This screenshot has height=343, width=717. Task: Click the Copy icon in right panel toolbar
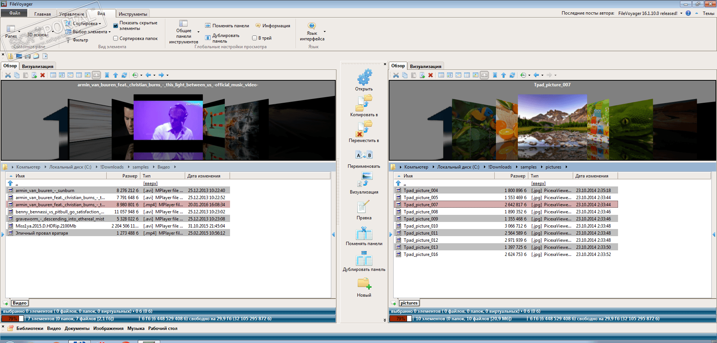tap(405, 75)
